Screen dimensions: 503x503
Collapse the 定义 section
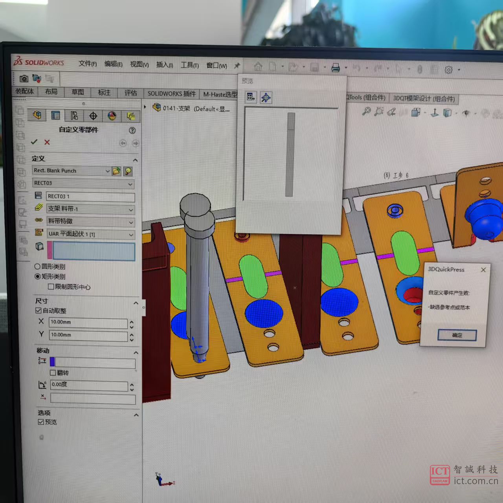tap(135, 160)
